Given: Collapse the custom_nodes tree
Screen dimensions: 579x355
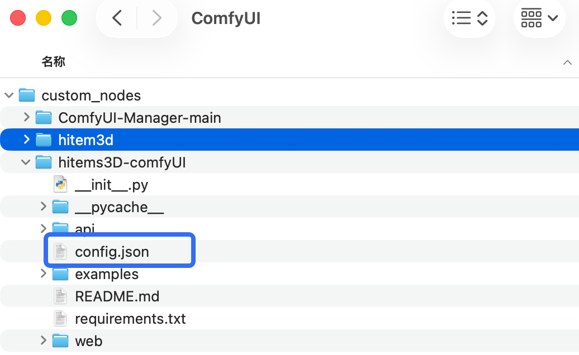Looking at the screenshot, I should click(x=9, y=95).
